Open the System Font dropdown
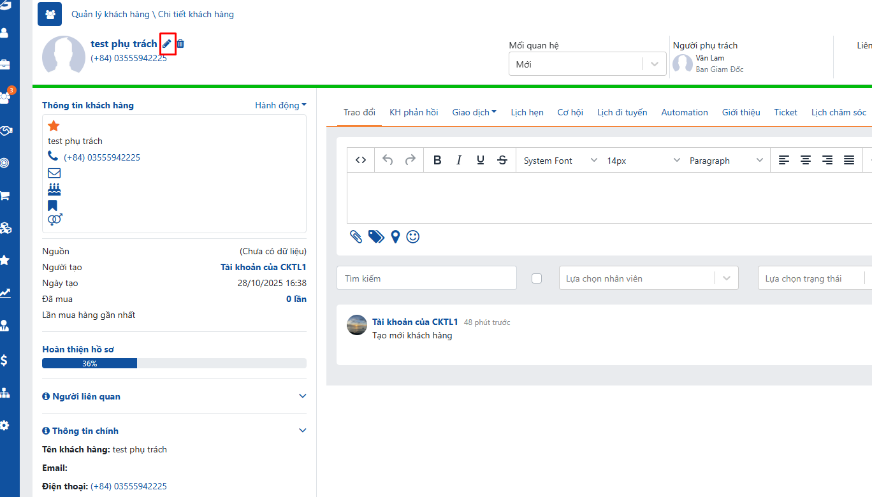The width and height of the screenshot is (872, 497). tap(560, 161)
